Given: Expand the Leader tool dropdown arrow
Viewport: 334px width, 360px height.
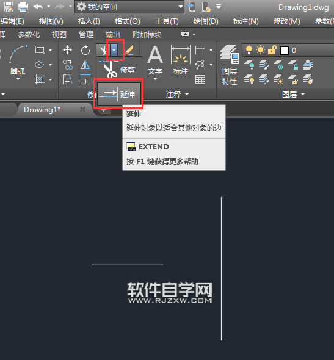Looking at the screenshot, I should coord(211,65).
